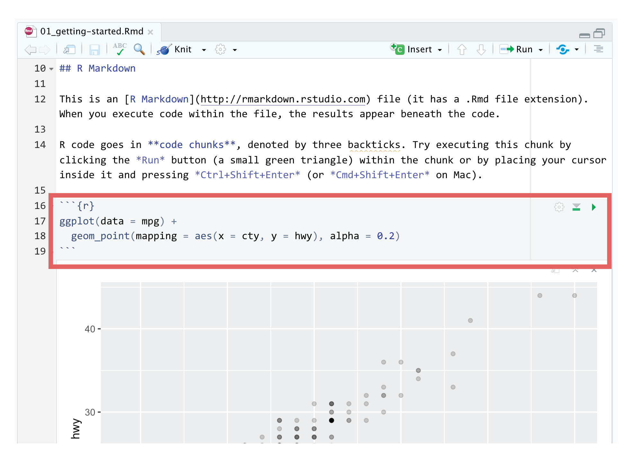Expand the Knit dropdown arrow
Screen dimensions: 630x461
(x=204, y=50)
